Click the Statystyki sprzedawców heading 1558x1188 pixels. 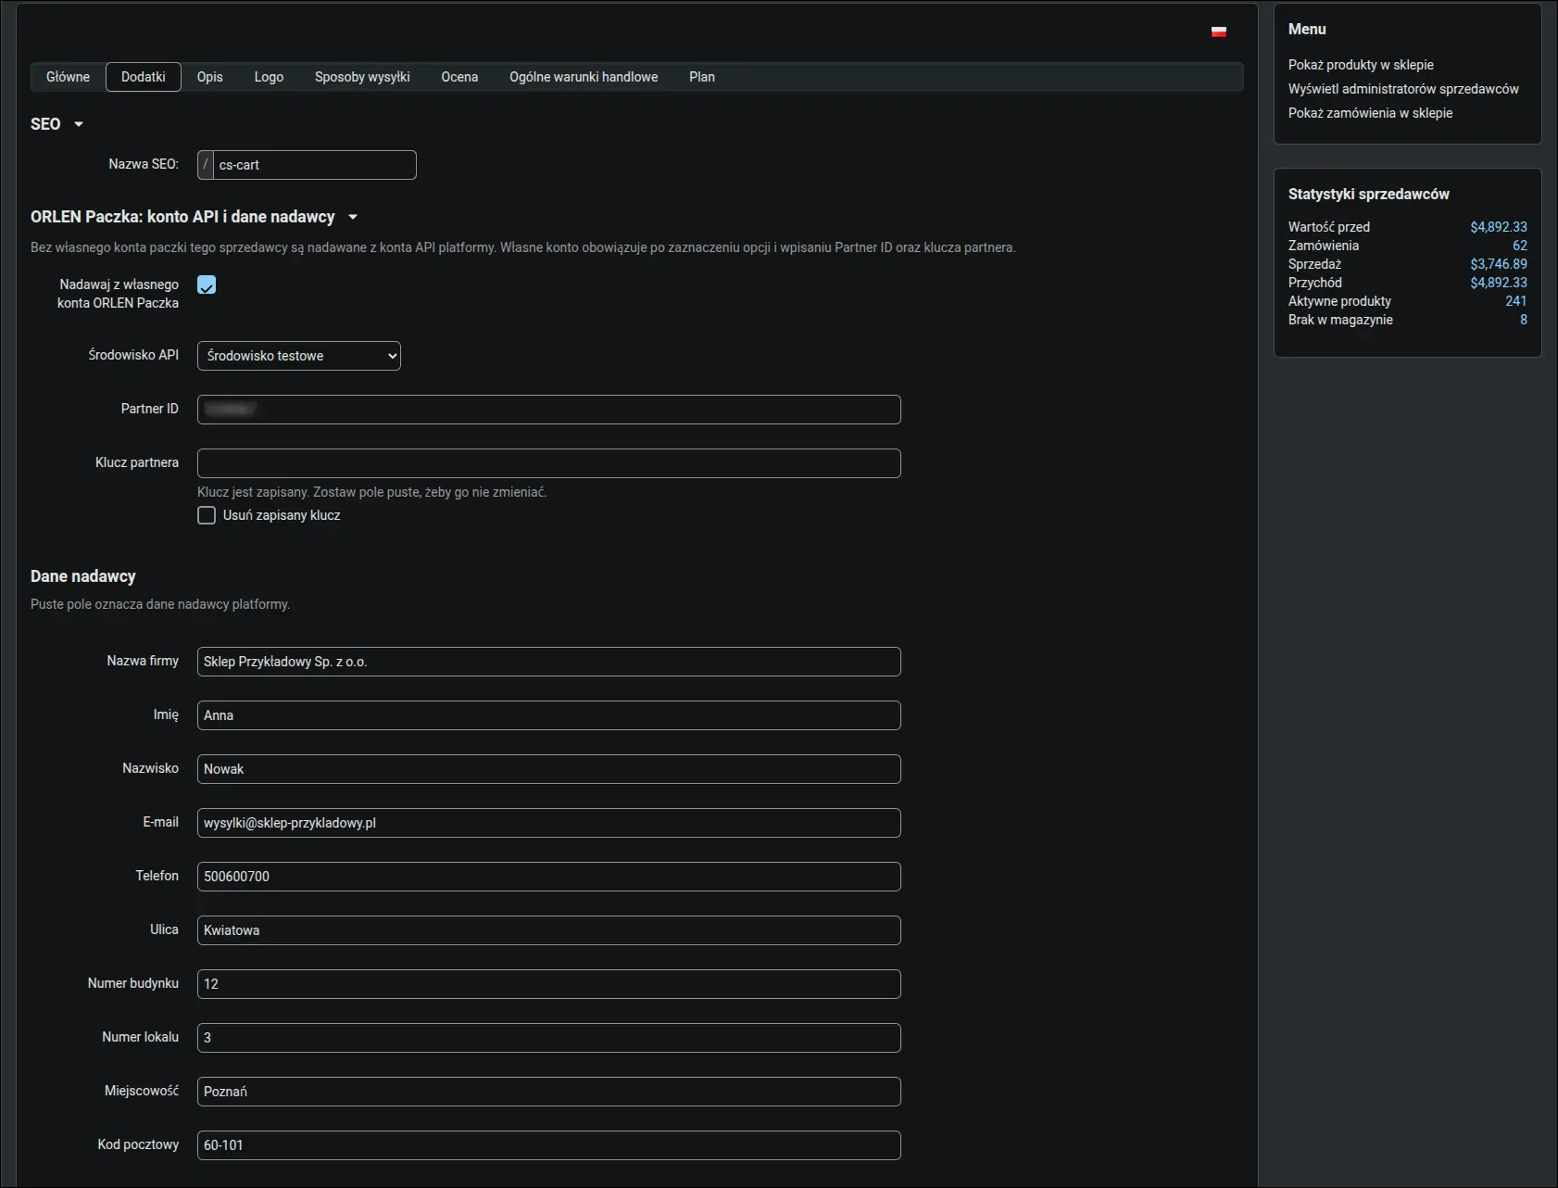1369,195
